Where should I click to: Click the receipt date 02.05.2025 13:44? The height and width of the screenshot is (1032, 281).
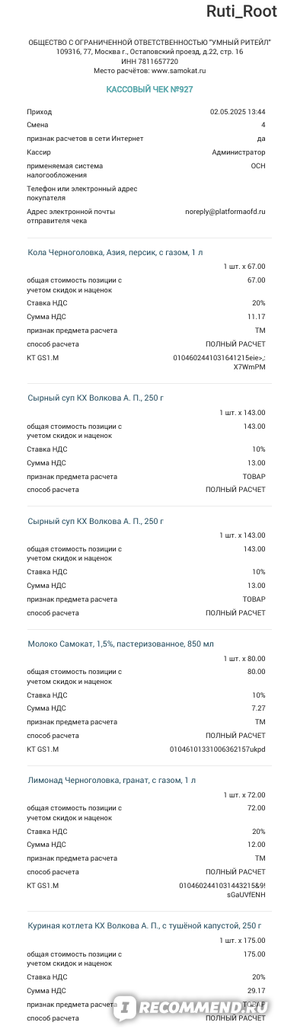[x=238, y=112]
